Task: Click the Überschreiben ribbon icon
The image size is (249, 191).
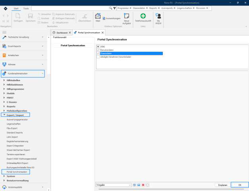Action: (85, 16)
